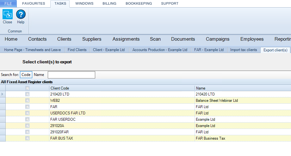Switch to the Find Clients tab
This screenshot has width=291, height=156.
pyautogui.click(x=77, y=50)
